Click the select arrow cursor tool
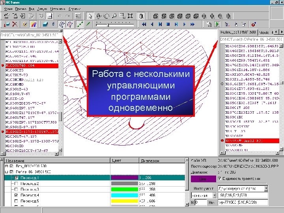The height and width of the screenshot is (213, 284). click(90, 16)
